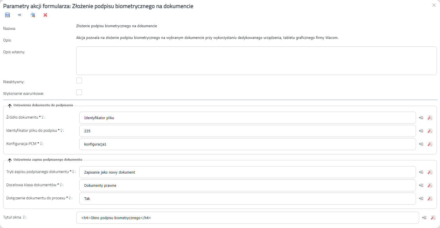Insert variable into Identyfikator pliku do podpisu
The width and height of the screenshot is (440, 228).
pos(421,131)
